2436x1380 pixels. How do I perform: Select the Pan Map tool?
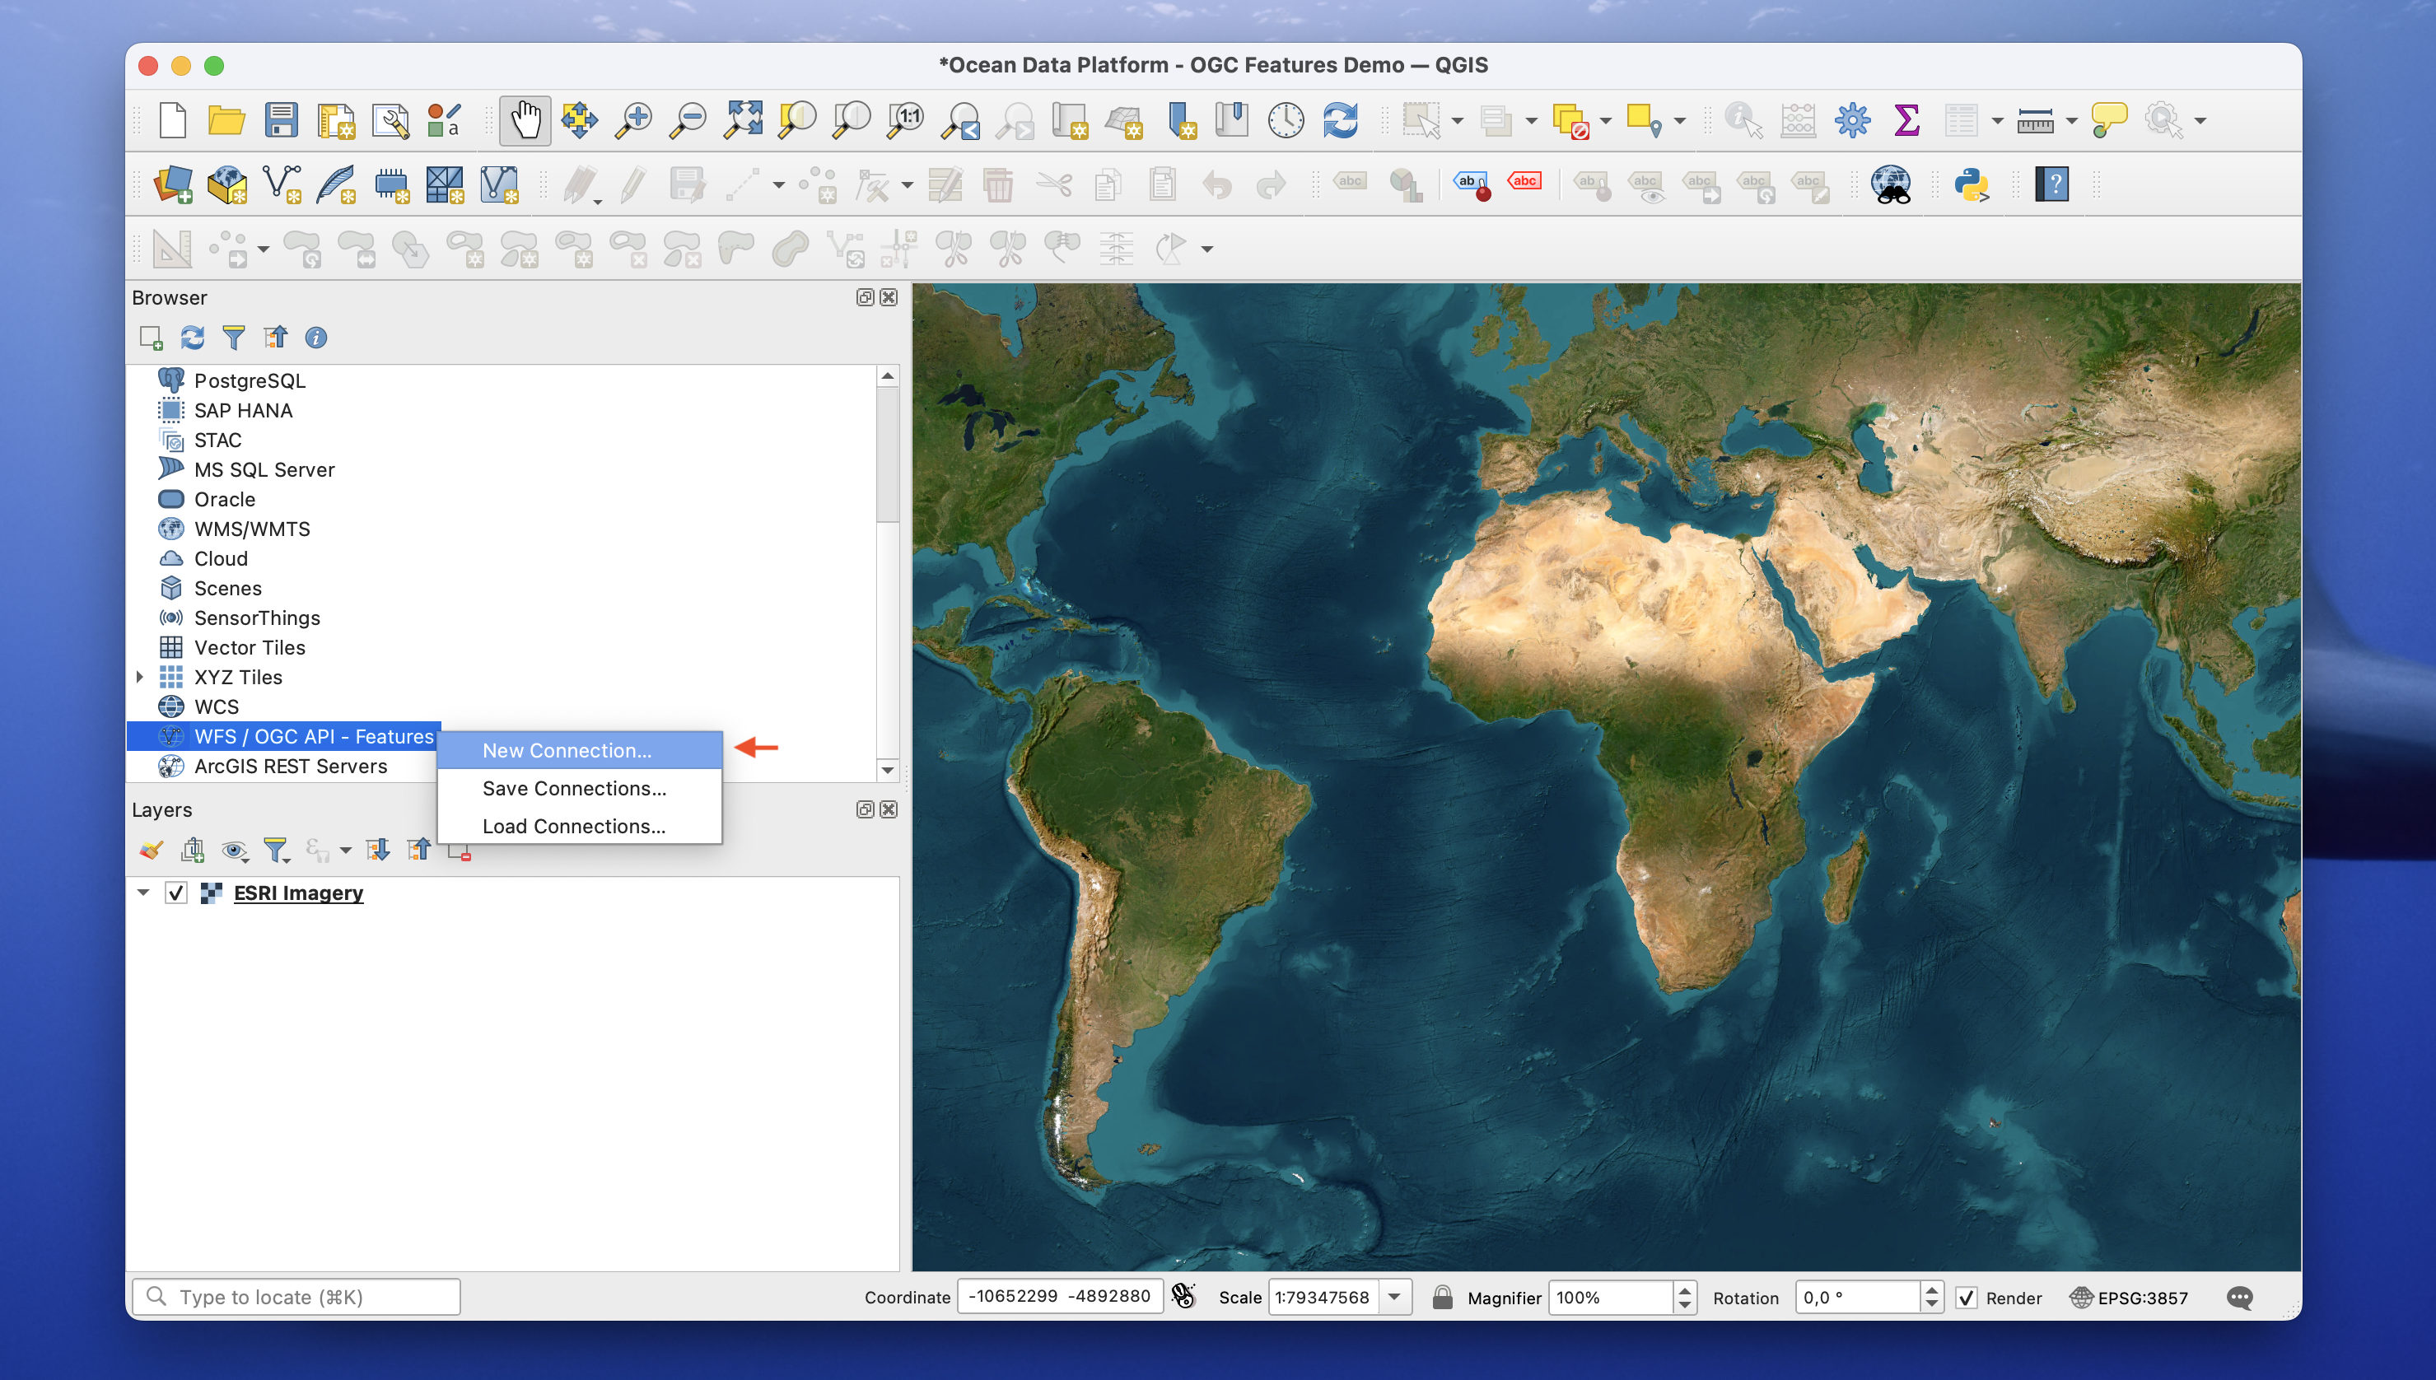pos(524,119)
